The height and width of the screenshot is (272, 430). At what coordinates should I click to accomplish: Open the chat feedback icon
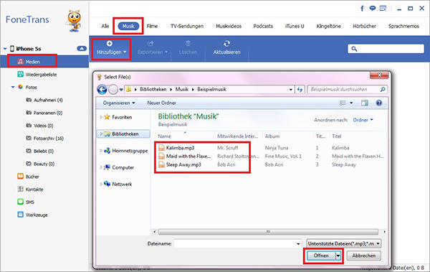coord(373,8)
